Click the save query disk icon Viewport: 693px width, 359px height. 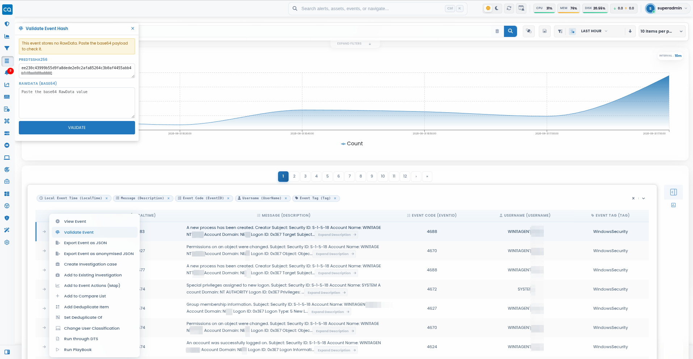pyautogui.click(x=545, y=31)
